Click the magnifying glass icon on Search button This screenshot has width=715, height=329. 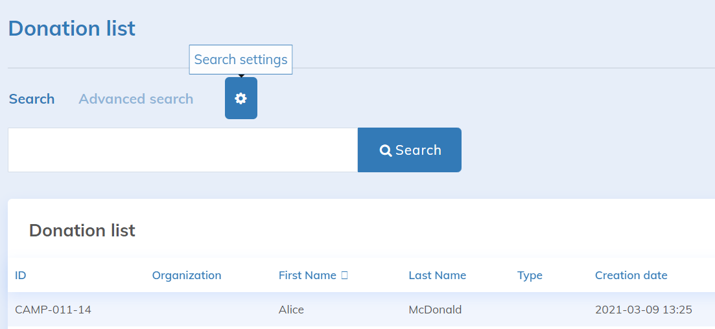click(386, 150)
